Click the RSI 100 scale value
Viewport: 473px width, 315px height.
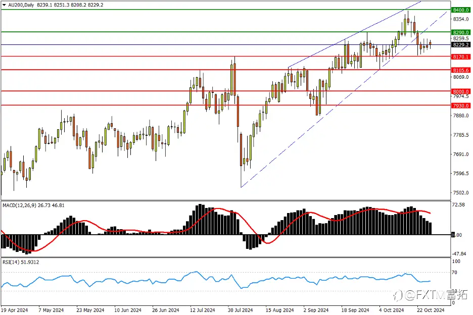[456, 261]
